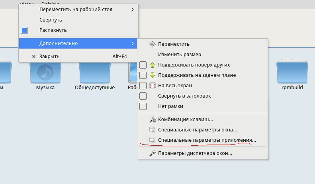The width and height of the screenshot is (315, 184).
Task: Check the Свернуть в заголовок box
Action: [143, 96]
